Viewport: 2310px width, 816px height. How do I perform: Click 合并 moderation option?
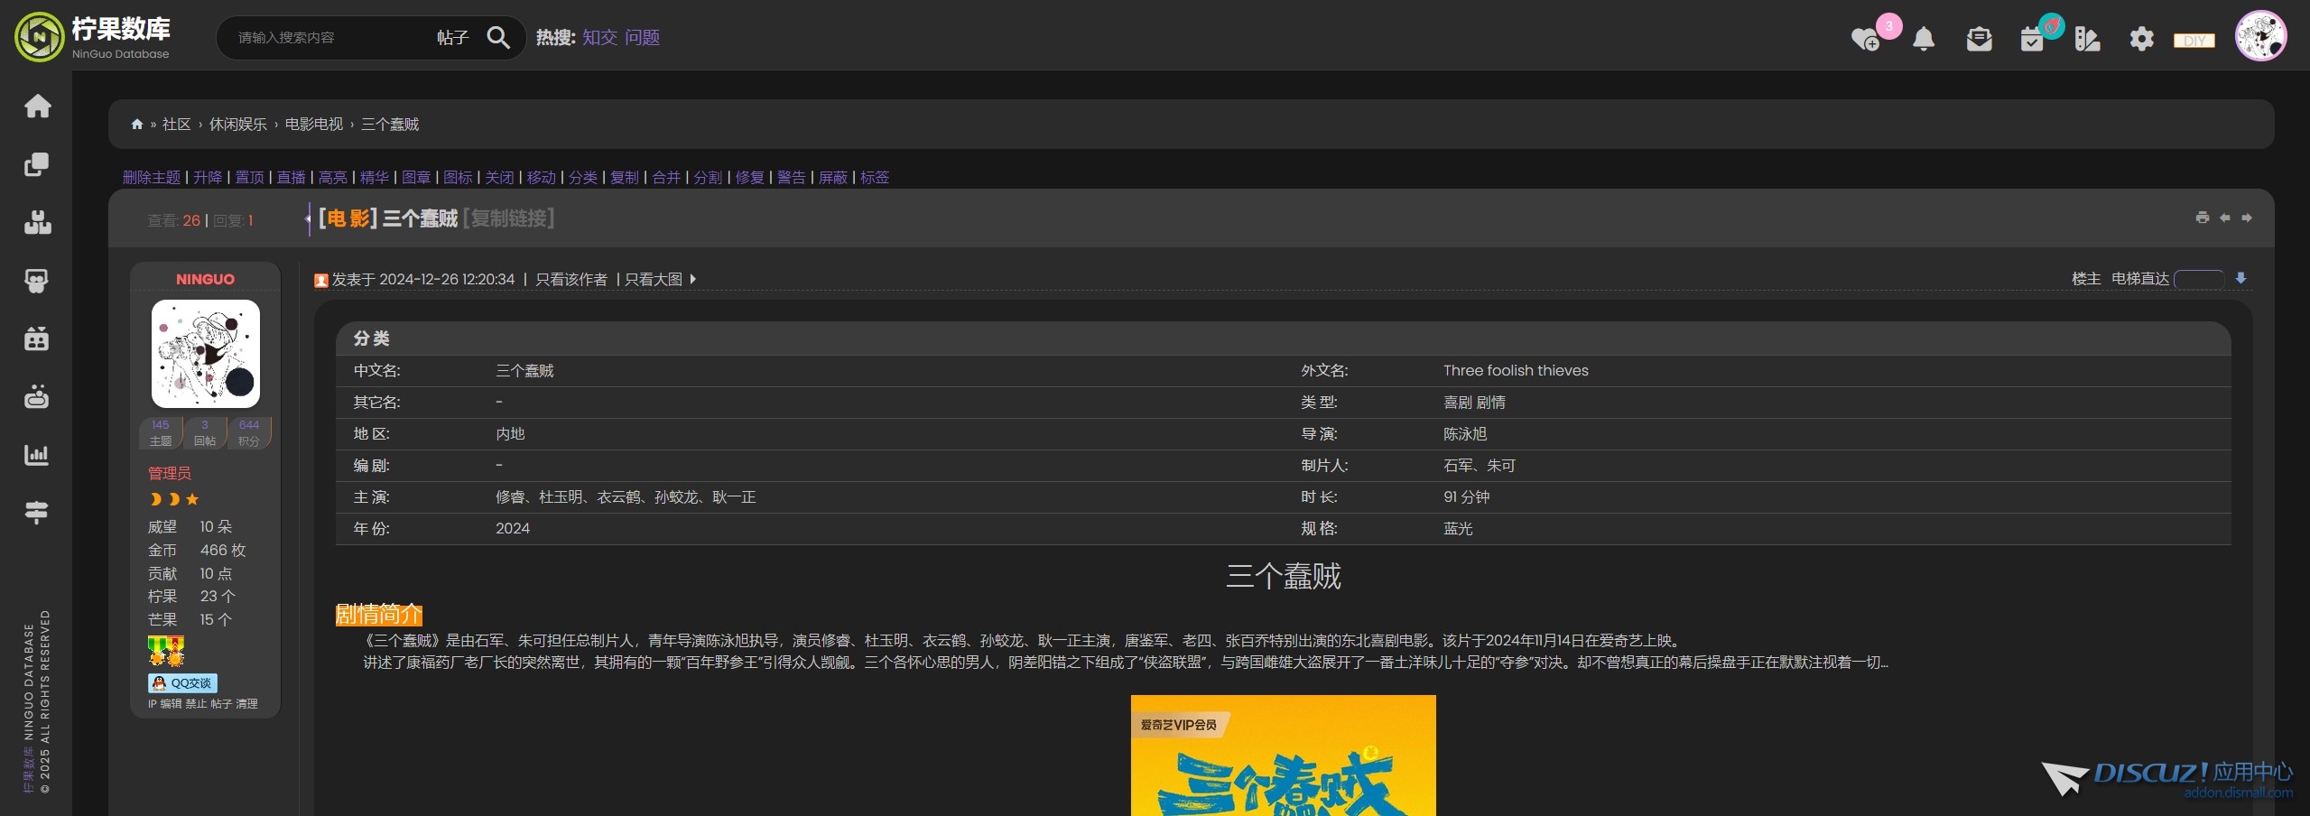(666, 177)
